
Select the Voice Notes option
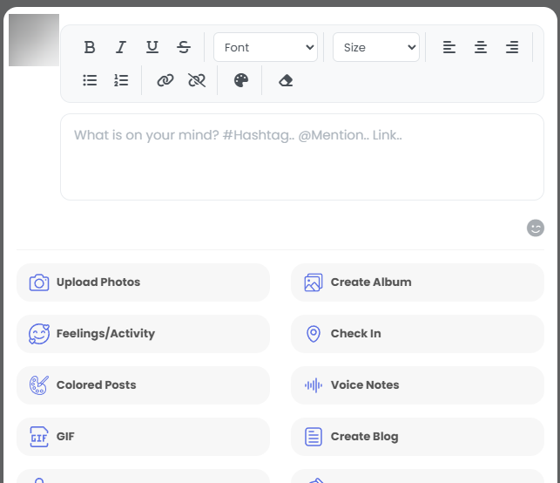pos(417,385)
